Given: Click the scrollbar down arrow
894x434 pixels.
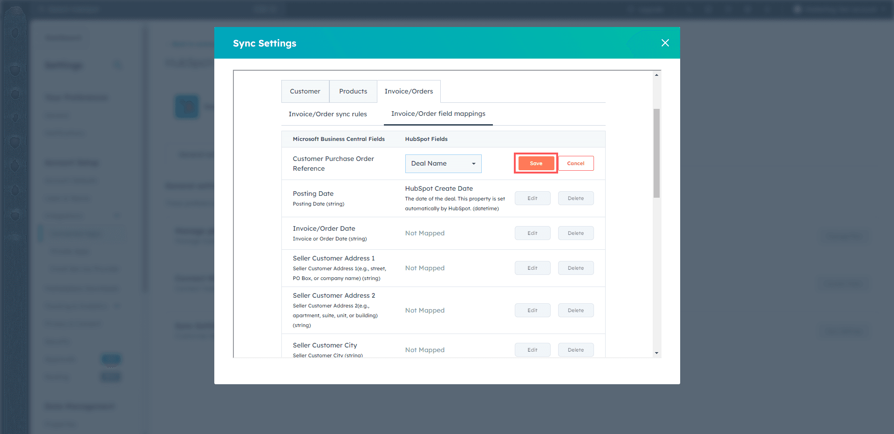Looking at the screenshot, I should pos(656,353).
